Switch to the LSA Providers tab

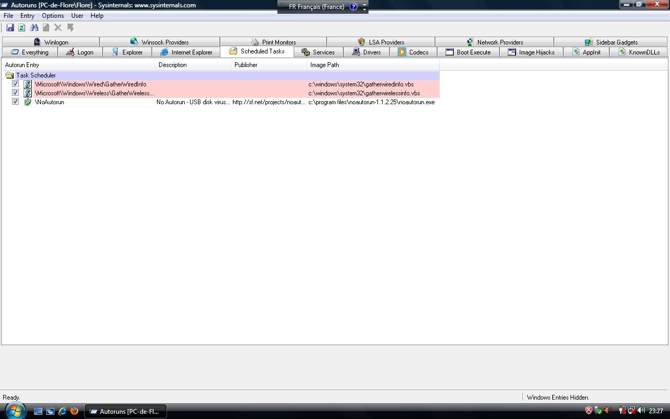pyautogui.click(x=381, y=42)
